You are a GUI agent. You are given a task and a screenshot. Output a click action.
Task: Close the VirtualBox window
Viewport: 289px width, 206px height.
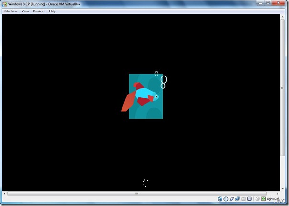click(x=278, y=3)
